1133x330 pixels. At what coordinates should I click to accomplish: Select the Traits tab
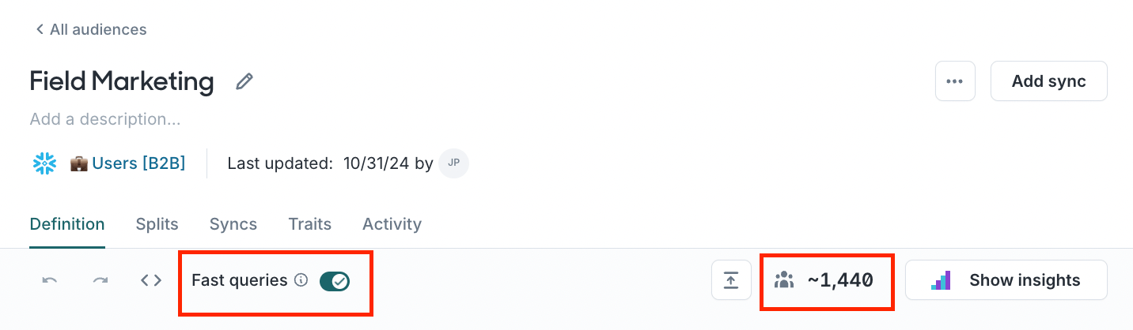coord(309,224)
